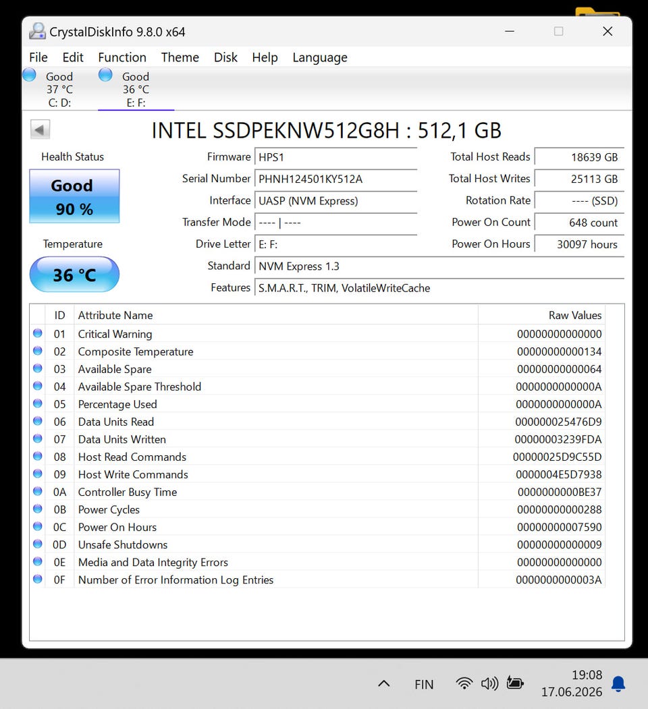Open the Language menu
Viewport: 648px width, 709px height.
[x=320, y=57]
